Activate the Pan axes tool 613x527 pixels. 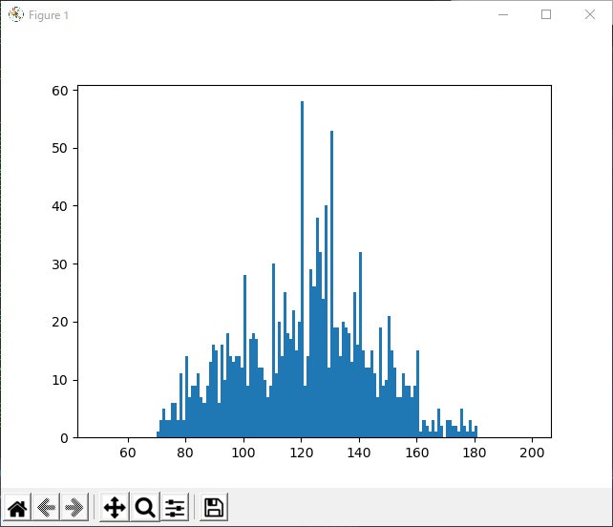[x=115, y=508]
